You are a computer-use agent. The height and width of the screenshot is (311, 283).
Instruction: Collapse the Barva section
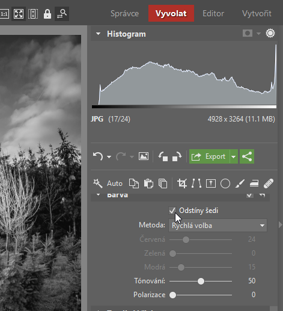tap(98, 195)
